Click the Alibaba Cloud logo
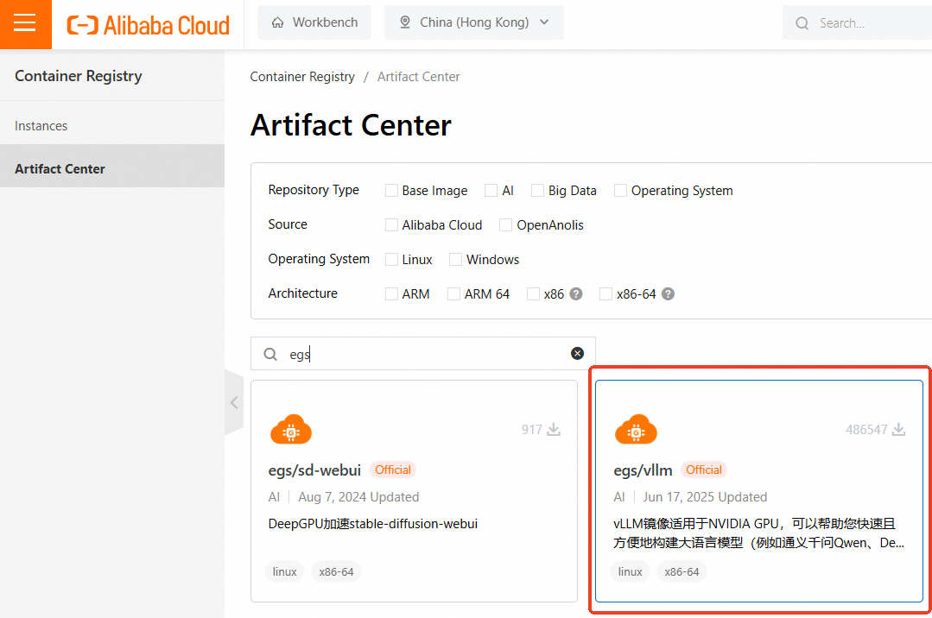This screenshot has height=618, width=932. click(x=149, y=24)
